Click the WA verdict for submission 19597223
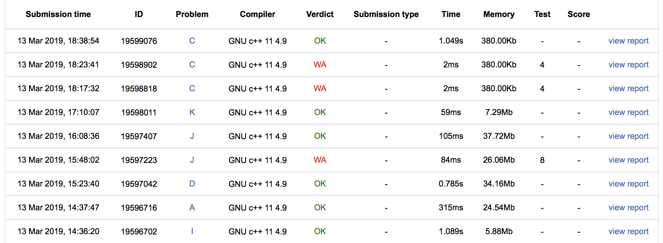The height and width of the screenshot is (243, 663). pyautogui.click(x=320, y=160)
